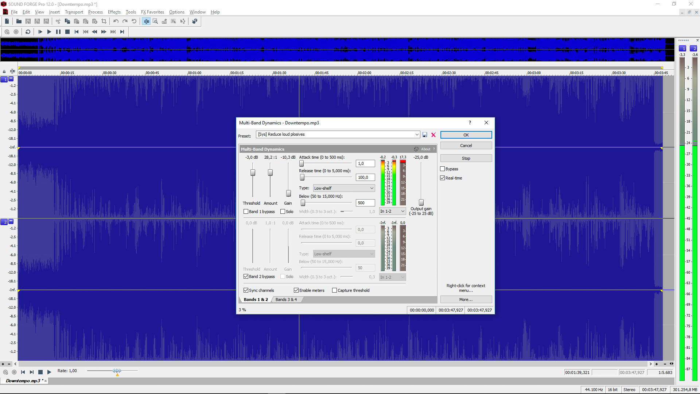Select the Magnify tool in the toolbar
Image resolution: width=700 pixels, height=394 pixels.
pyautogui.click(x=155, y=21)
